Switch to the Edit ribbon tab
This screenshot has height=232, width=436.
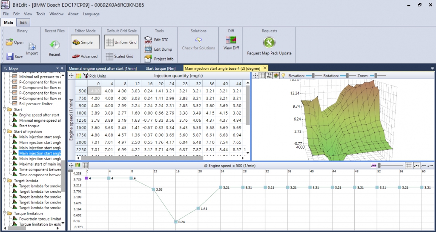point(23,23)
